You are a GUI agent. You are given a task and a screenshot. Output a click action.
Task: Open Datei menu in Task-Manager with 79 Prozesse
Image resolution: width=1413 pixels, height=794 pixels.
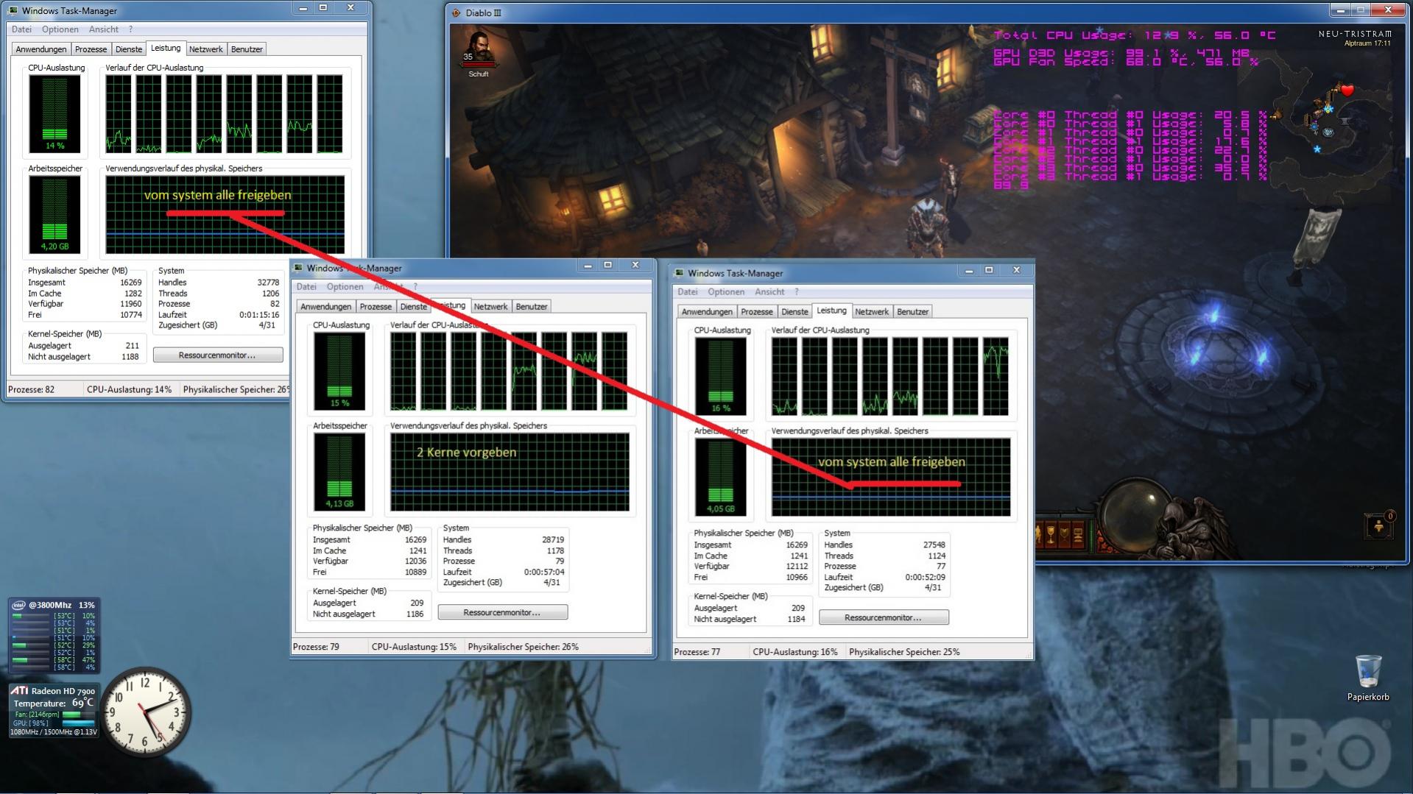[x=306, y=287]
